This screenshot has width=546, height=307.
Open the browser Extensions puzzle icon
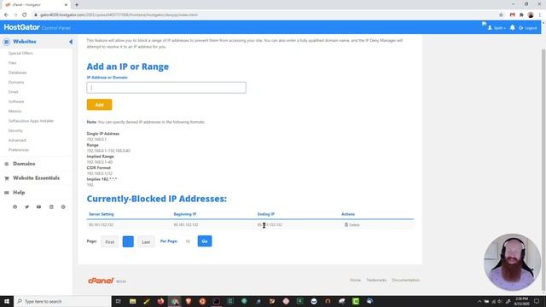[521, 15]
